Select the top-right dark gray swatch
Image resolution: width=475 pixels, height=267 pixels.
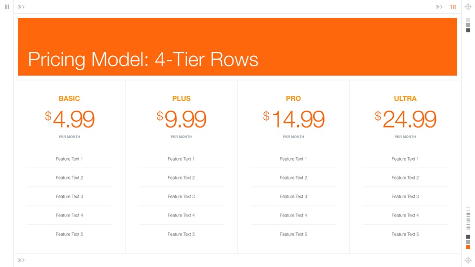pyautogui.click(x=468, y=30)
